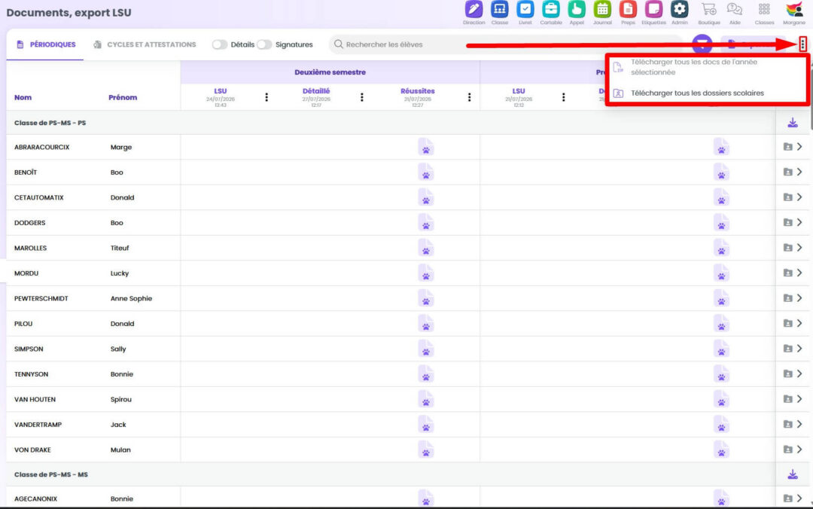Click the purple filter icon

point(702,44)
